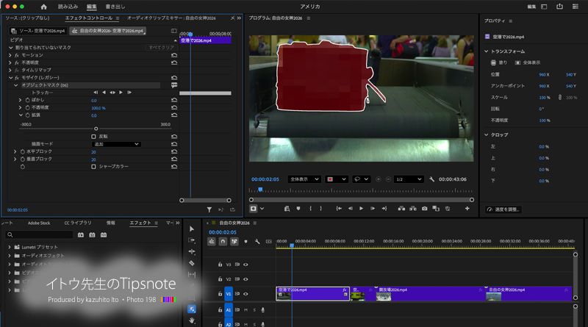Click the Export Frame camera icon

click(425, 209)
